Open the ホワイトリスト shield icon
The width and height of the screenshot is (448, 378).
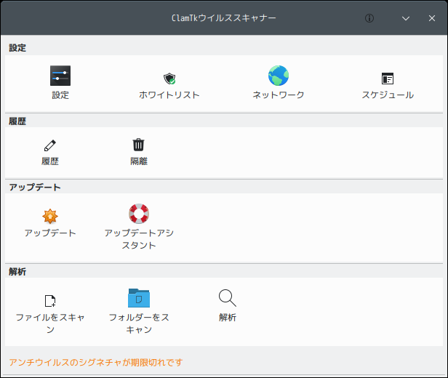(169, 78)
